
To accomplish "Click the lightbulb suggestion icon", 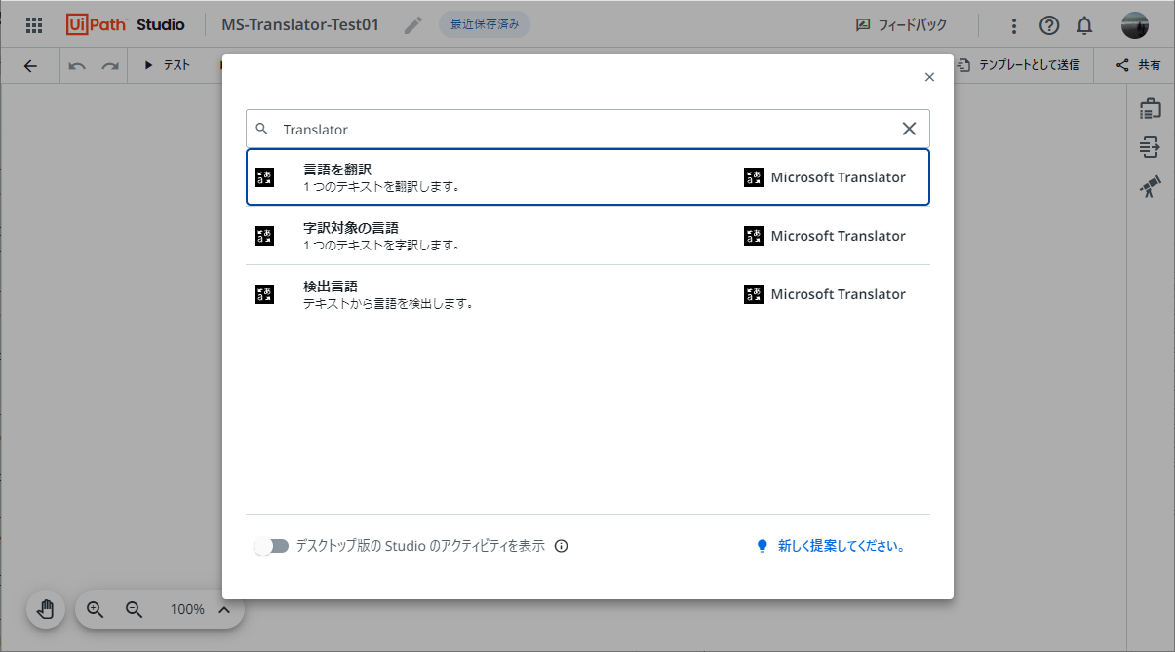I will [x=763, y=546].
